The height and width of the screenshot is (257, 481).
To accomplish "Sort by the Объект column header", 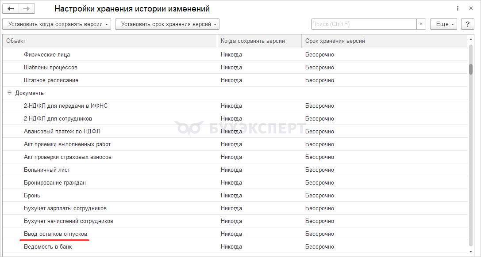I will pos(110,41).
